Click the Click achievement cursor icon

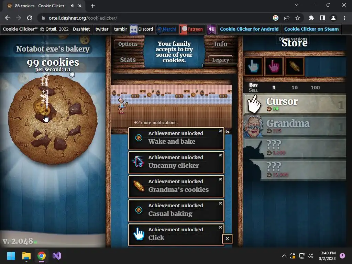[139, 234]
